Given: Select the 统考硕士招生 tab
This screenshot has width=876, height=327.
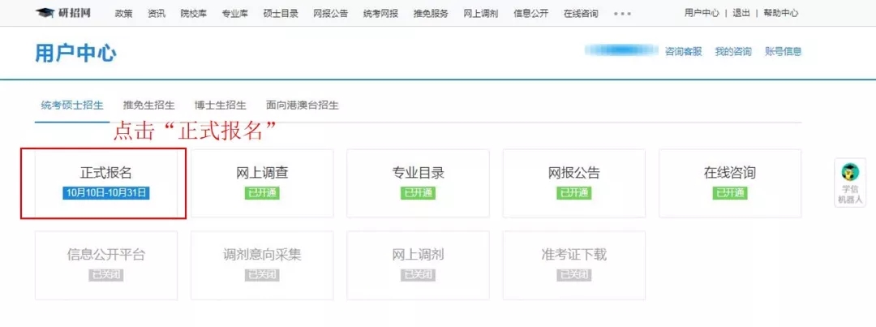Looking at the screenshot, I should click(x=72, y=105).
